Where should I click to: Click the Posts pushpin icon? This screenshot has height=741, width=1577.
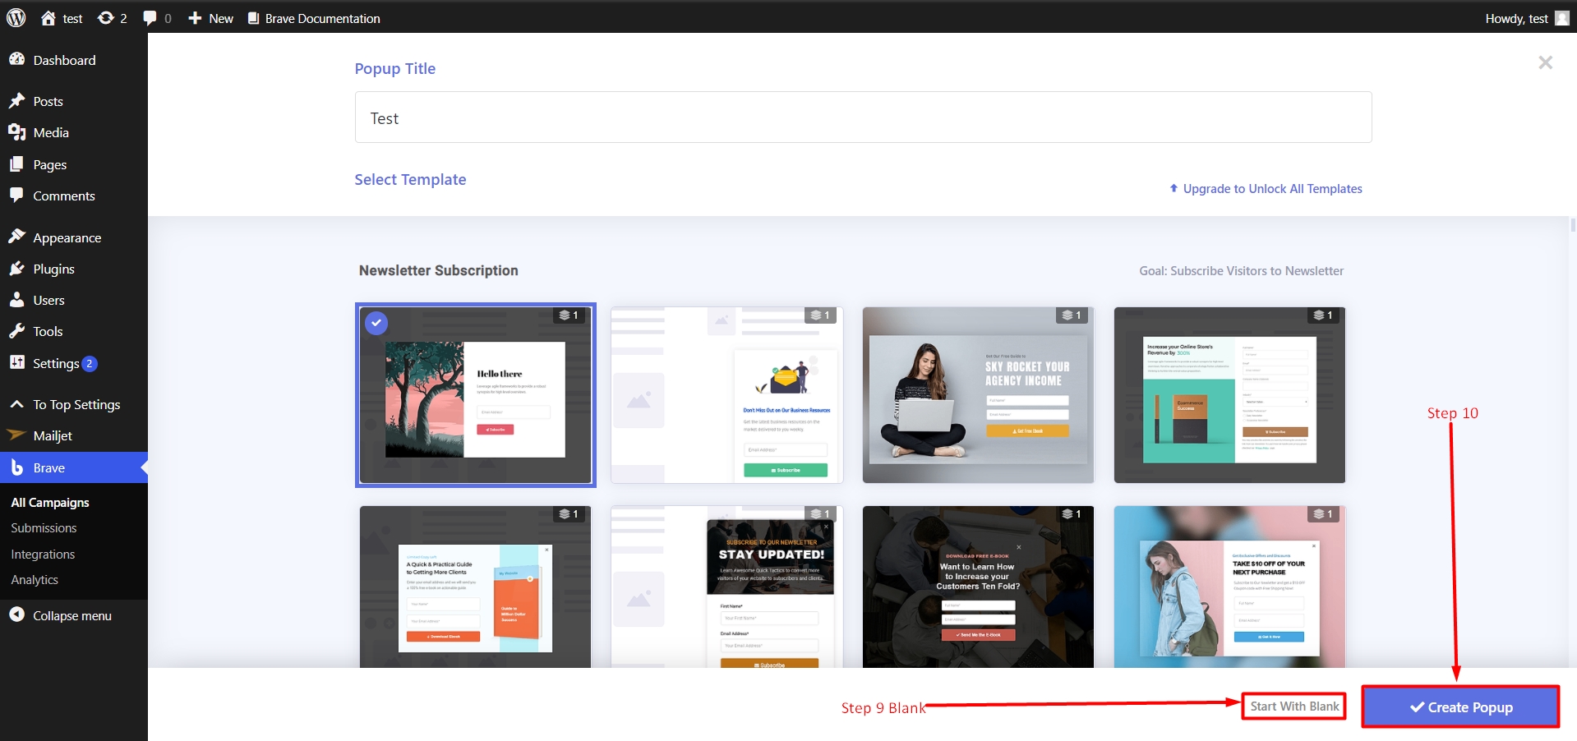pos(16,101)
